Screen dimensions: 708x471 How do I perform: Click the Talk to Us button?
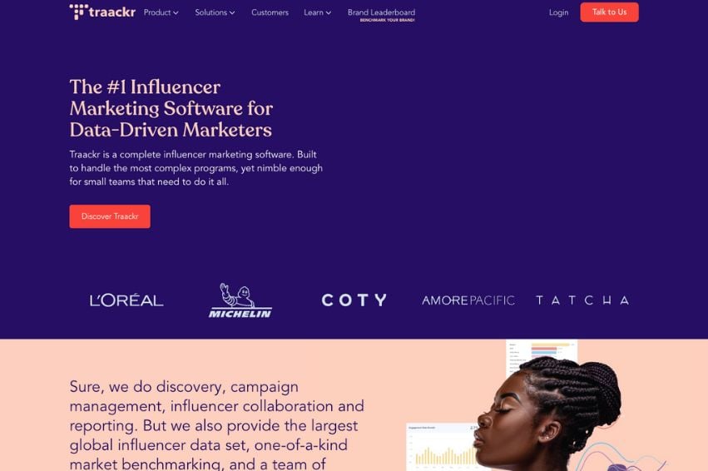coord(609,12)
